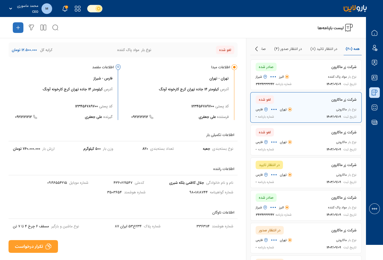Viewport: 383px width, 260px height.
Task: Open the ID card sidebar icon
Action: pyautogui.click(x=374, y=78)
